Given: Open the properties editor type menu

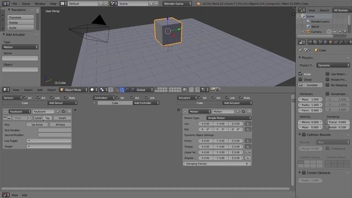Looking at the screenshot, I should (x=302, y=42).
